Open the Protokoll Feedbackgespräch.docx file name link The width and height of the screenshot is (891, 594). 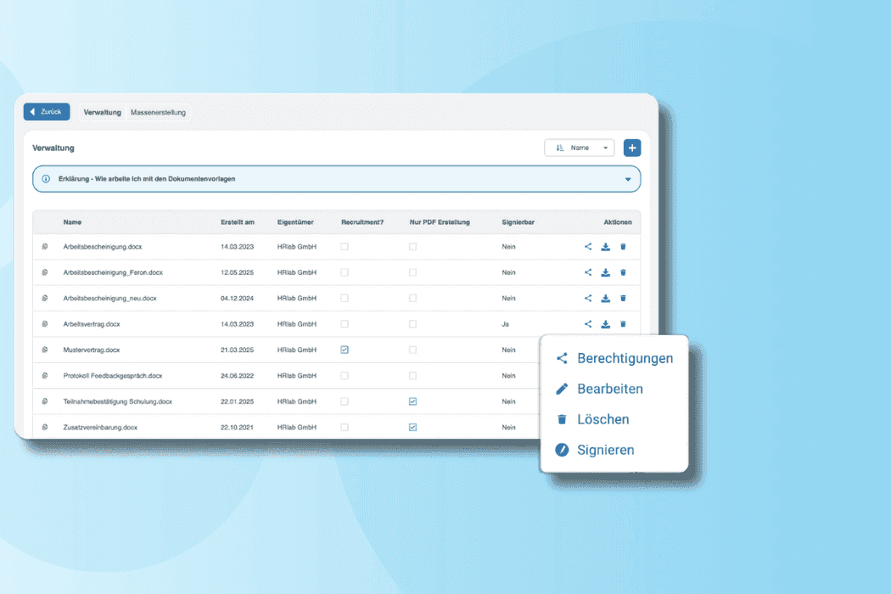click(x=113, y=375)
